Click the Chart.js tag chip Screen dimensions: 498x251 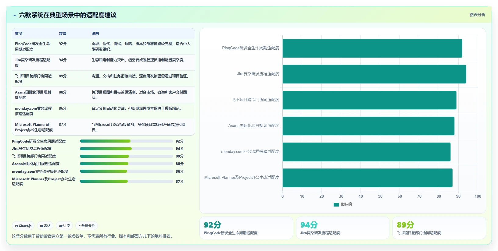pos(23,226)
